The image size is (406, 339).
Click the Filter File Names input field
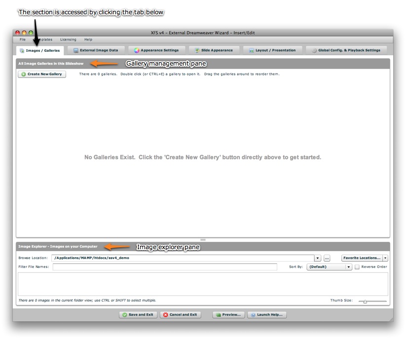pos(165,267)
